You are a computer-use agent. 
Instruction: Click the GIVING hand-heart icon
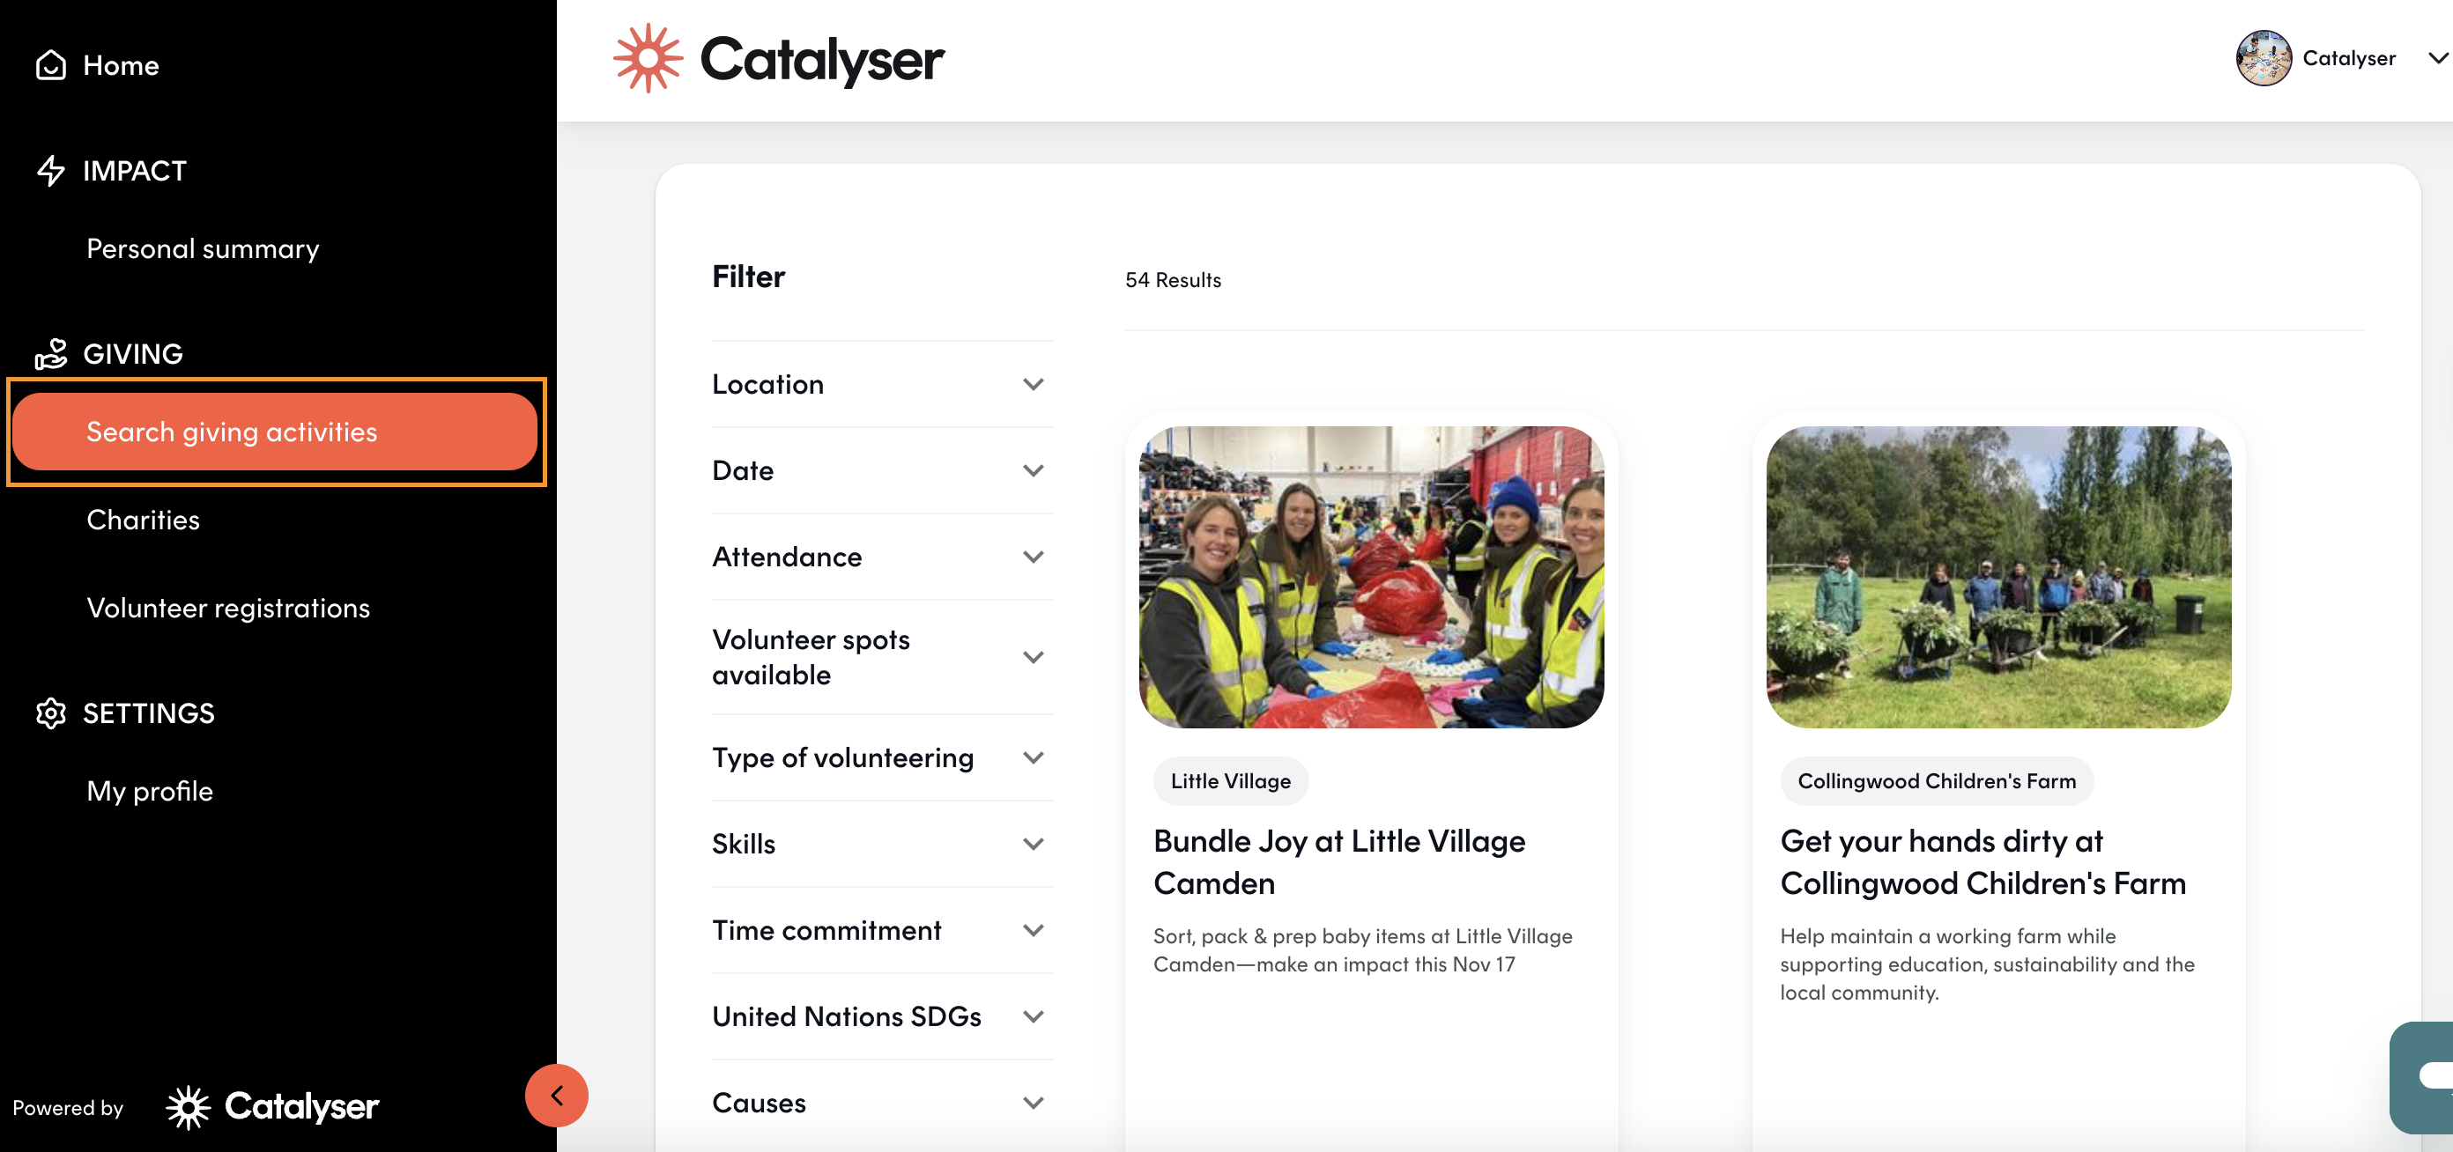click(50, 353)
